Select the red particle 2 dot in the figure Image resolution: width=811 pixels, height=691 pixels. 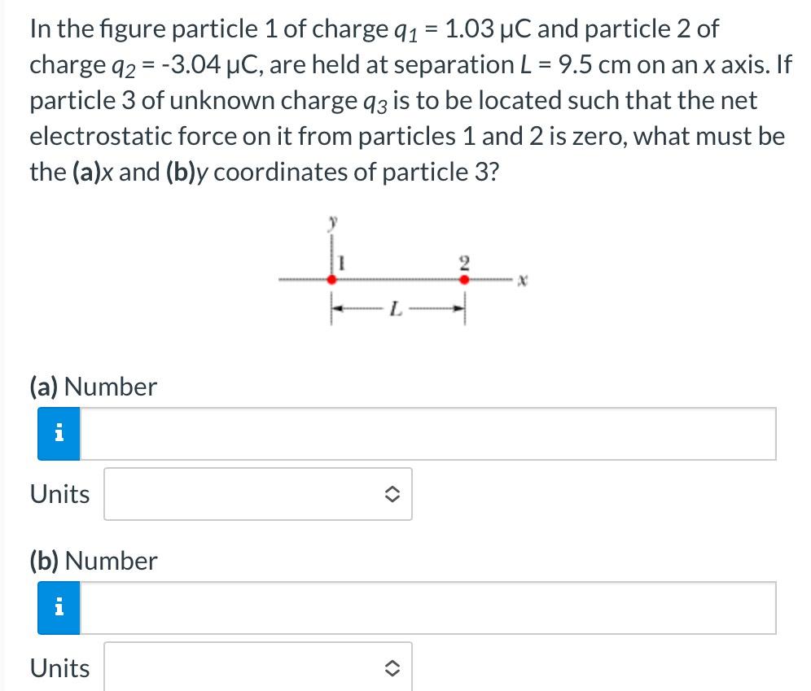pyautogui.click(x=465, y=278)
